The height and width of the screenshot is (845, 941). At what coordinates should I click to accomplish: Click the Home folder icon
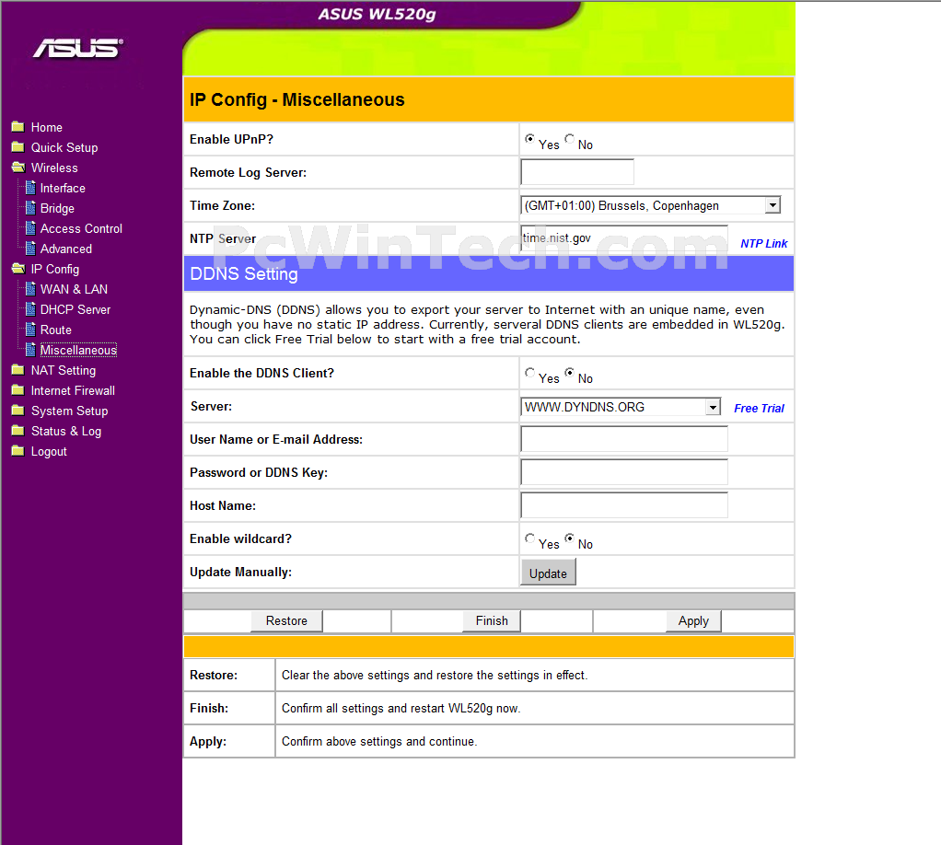[18, 127]
